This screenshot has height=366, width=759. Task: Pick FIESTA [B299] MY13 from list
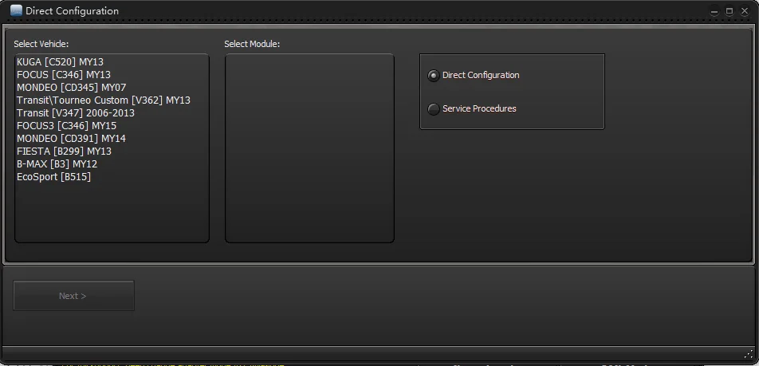point(64,151)
